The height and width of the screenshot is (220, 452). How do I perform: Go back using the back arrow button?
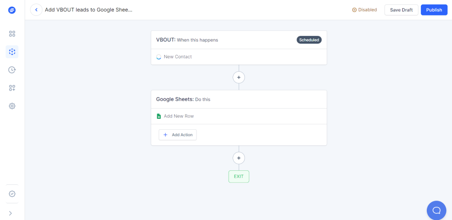pos(36,10)
